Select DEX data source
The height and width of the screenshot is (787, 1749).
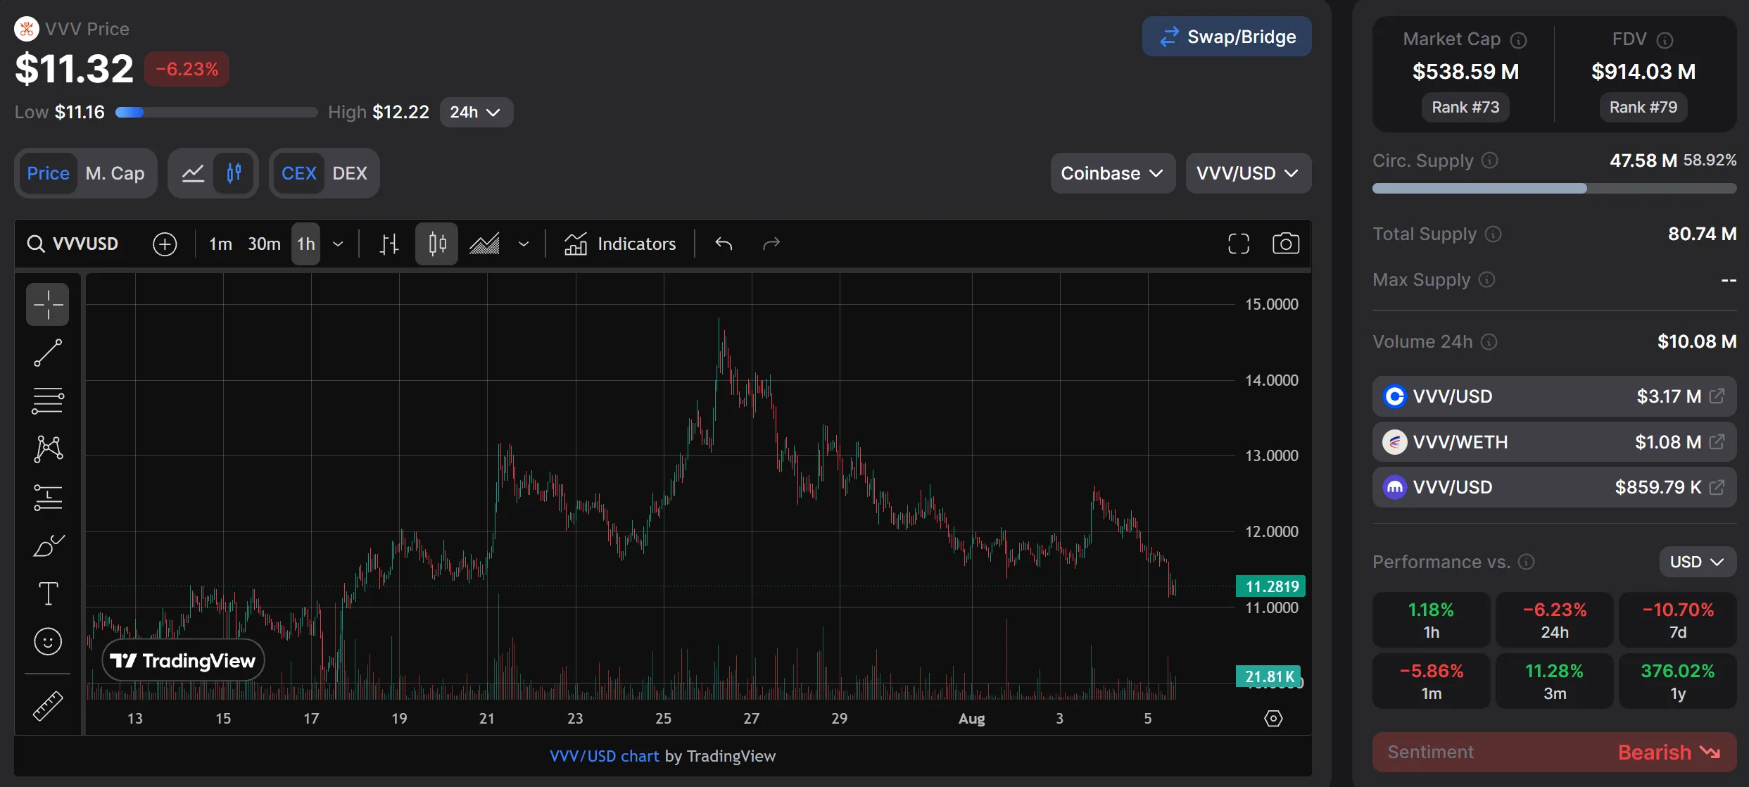[350, 173]
